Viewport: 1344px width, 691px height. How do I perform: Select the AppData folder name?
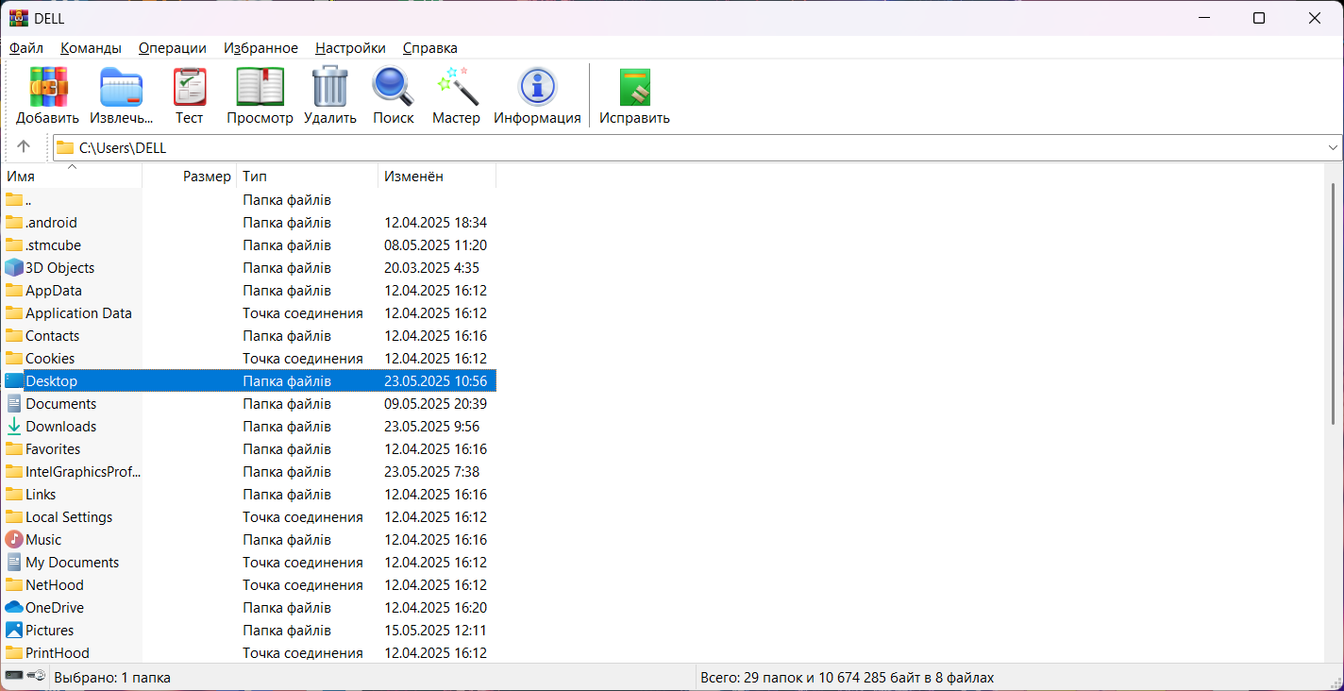(54, 291)
